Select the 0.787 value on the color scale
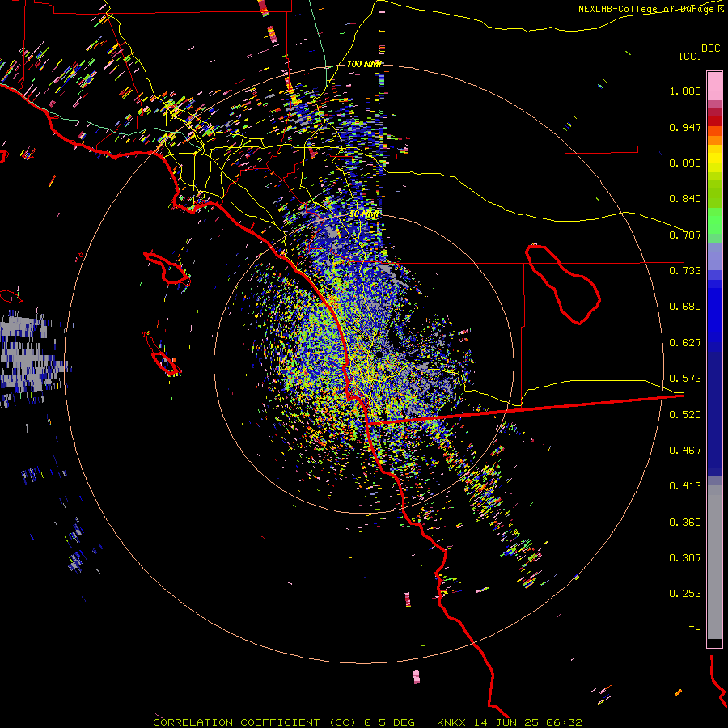 pos(685,235)
